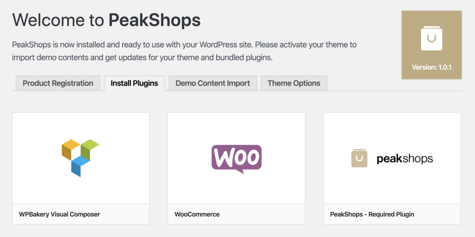This screenshot has height=237, width=475.
Task: Click the peakshops wordmark in plugin card
Action: coord(404,159)
